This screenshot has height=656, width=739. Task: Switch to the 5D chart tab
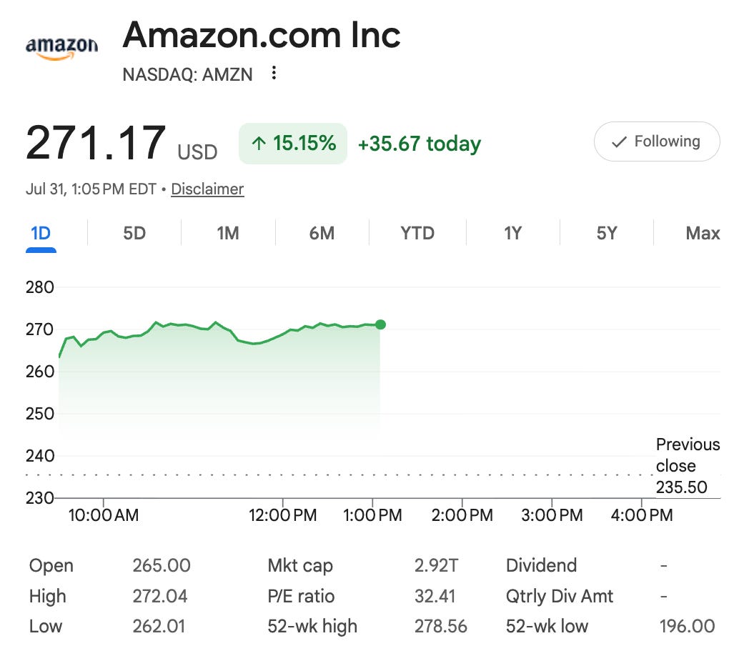(x=134, y=233)
